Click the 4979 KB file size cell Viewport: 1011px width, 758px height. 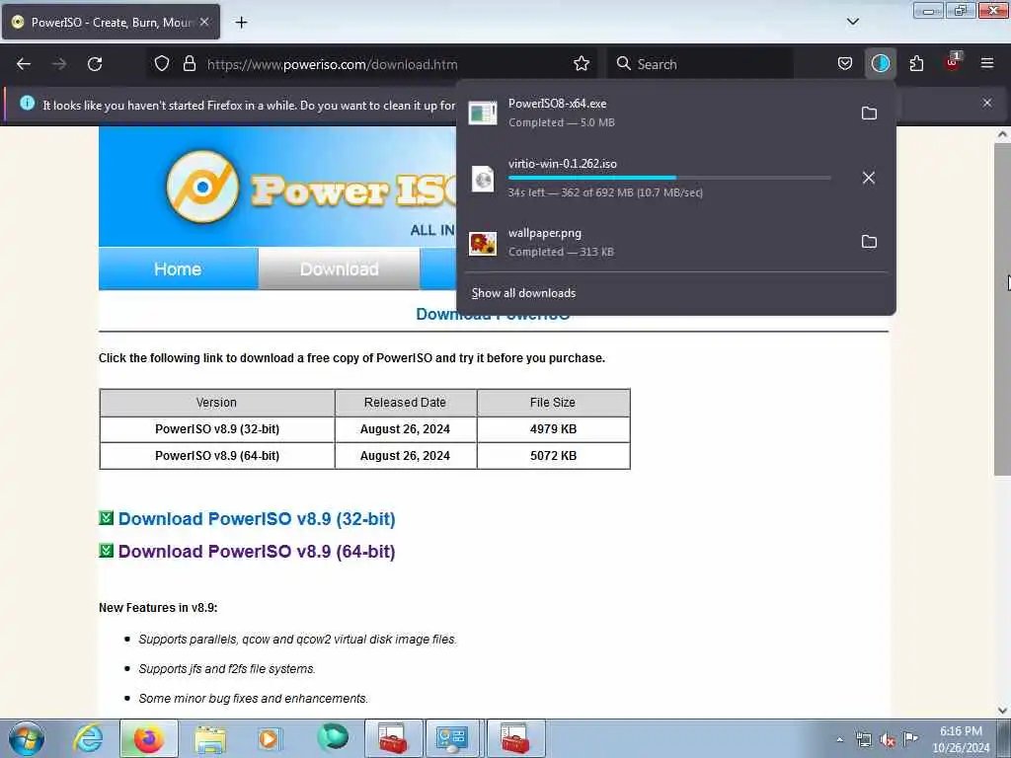click(553, 429)
